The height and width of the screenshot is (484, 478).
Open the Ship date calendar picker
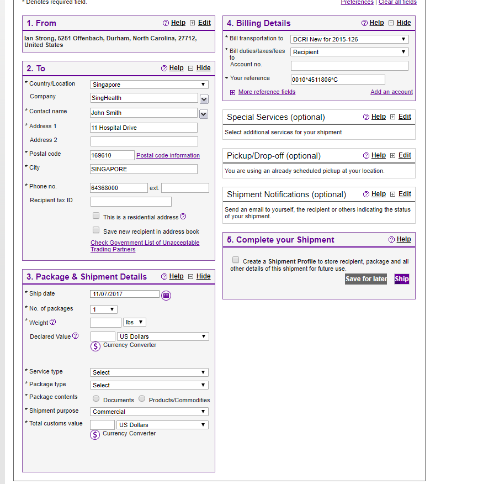coord(166,296)
